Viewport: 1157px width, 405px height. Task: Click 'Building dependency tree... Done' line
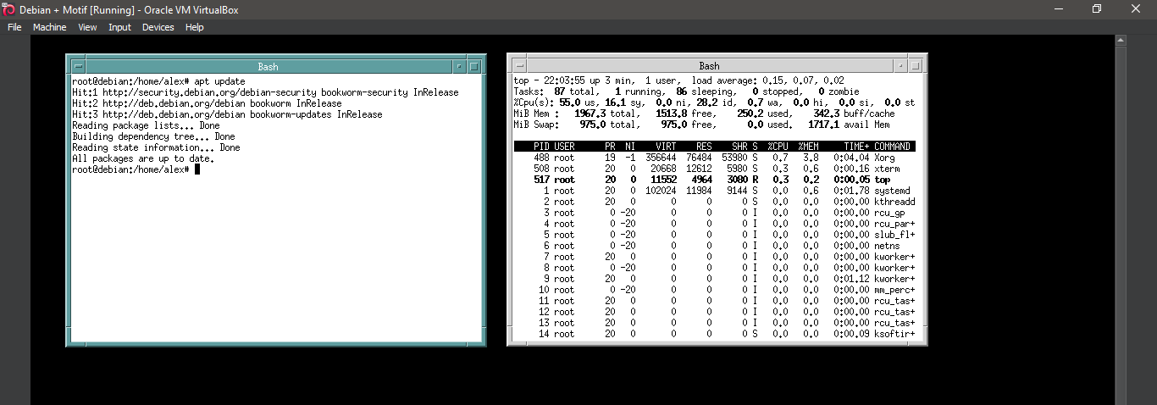click(x=153, y=136)
